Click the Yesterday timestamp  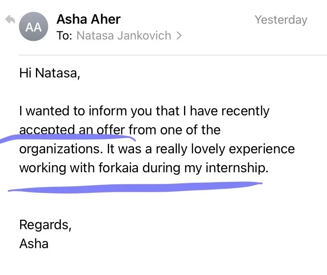click(x=281, y=20)
